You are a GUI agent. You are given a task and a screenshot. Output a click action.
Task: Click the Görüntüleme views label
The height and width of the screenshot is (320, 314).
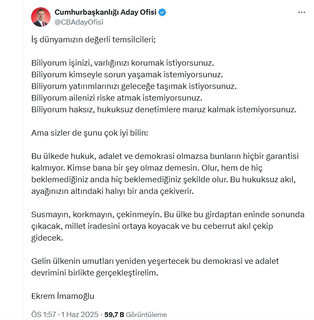[146, 314]
